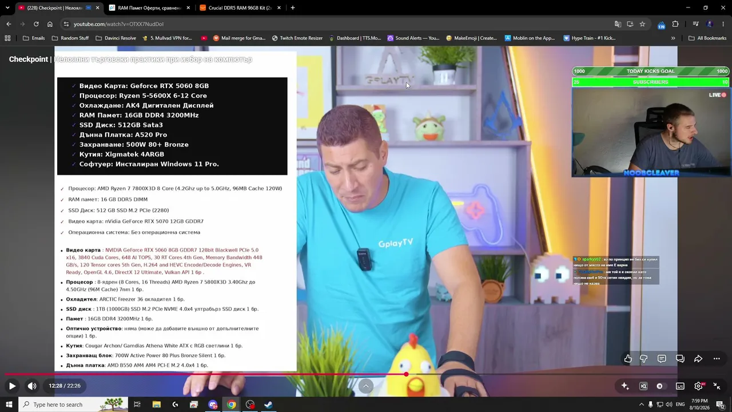Open the Dashboard TTS.Monster bookmark

coord(355,38)
